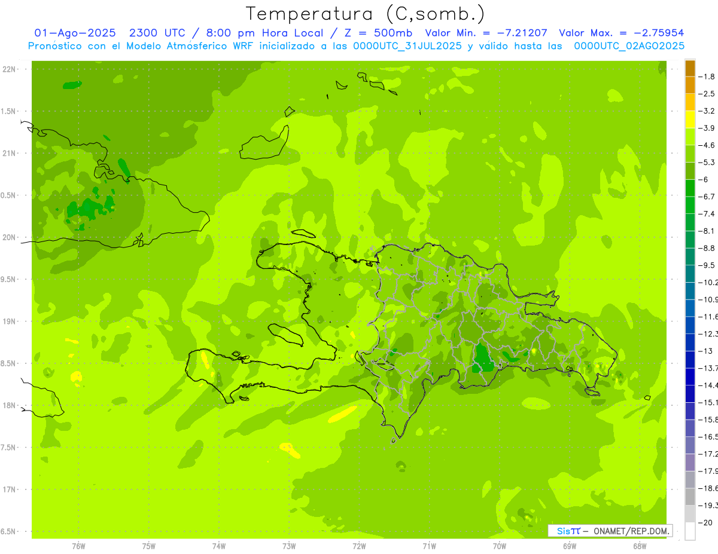Screen dimensions: 718x554
Task: Click the 72W longitude label
Action: (360, 546)
